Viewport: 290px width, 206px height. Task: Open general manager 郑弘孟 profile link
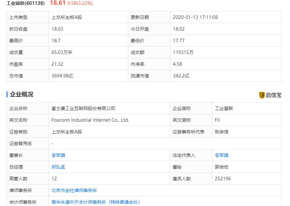pos(58,167)
